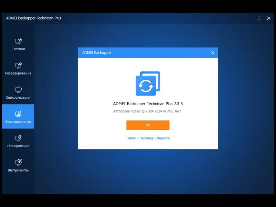The image size is (276, 207).
Task: Select the Резервирование backup icon
Action: [x=18, y=65]
